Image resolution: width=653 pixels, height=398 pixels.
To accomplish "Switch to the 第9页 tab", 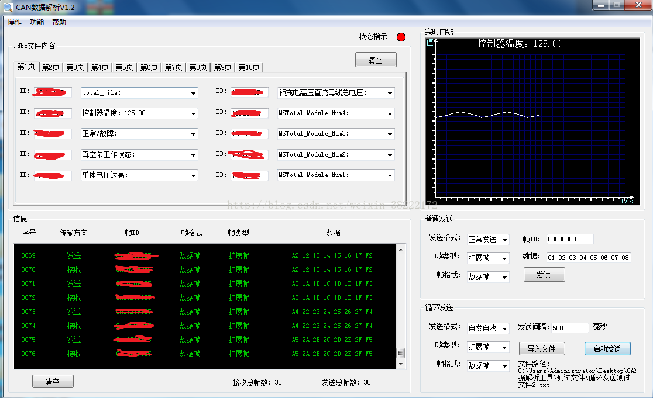I will [x=222, y=67].
